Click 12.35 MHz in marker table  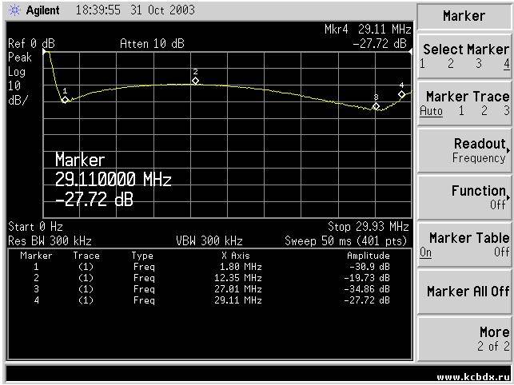point(238,278)
